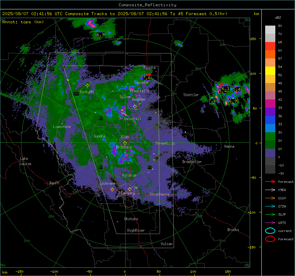Screen dimensions: 295x276
Task: Select the purple swatch in dBZ scale
Action: coord(270,112)
